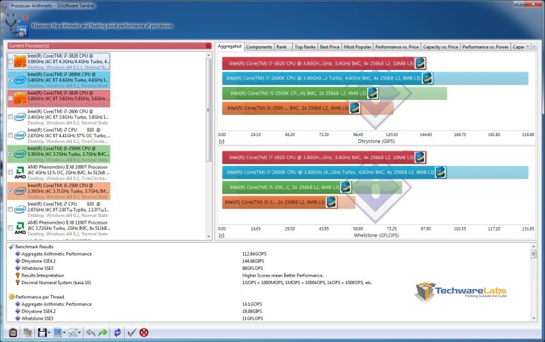Switch to the Components tab
Image resolution: width=545 pixels, height=342 pixels.
point(259,47)
